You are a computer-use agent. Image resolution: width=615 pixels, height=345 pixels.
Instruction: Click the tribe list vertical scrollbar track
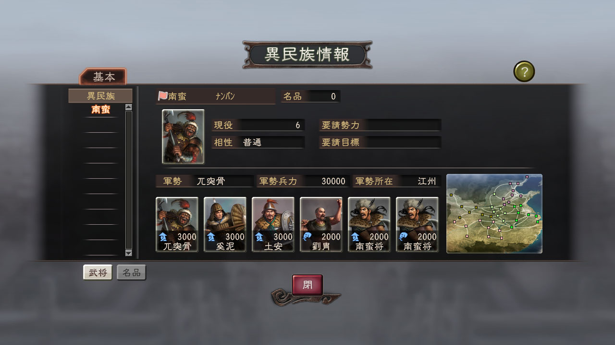pos(128,180)
